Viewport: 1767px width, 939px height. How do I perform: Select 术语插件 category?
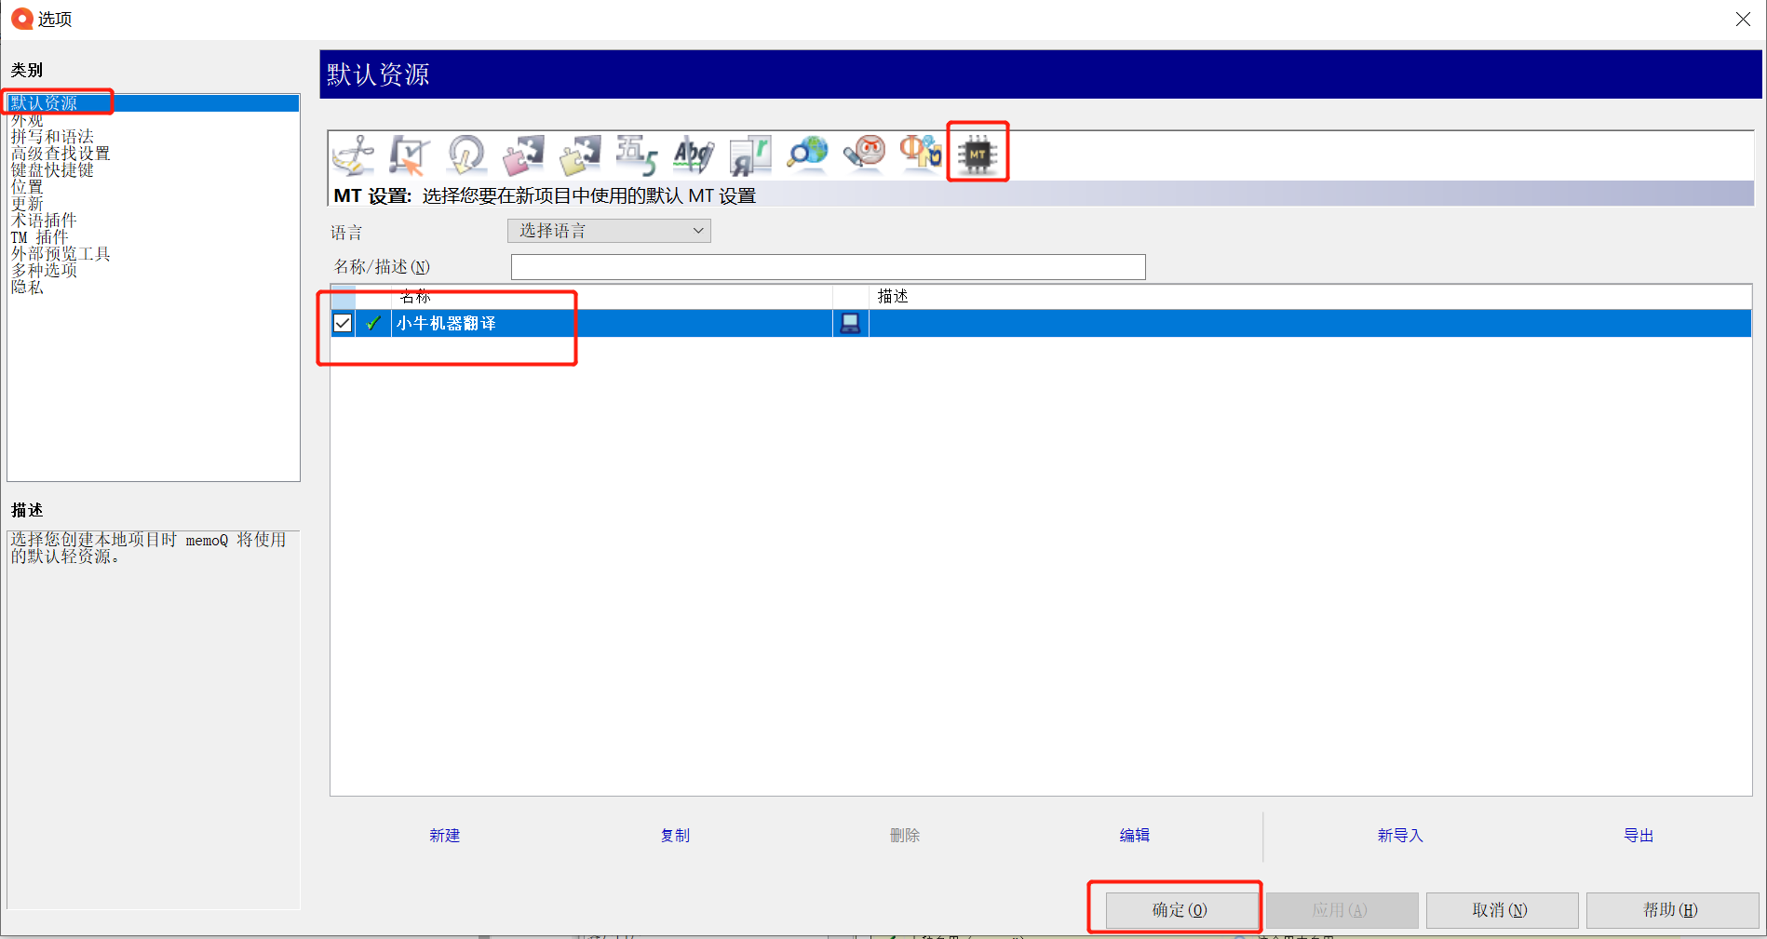[44, 221]
